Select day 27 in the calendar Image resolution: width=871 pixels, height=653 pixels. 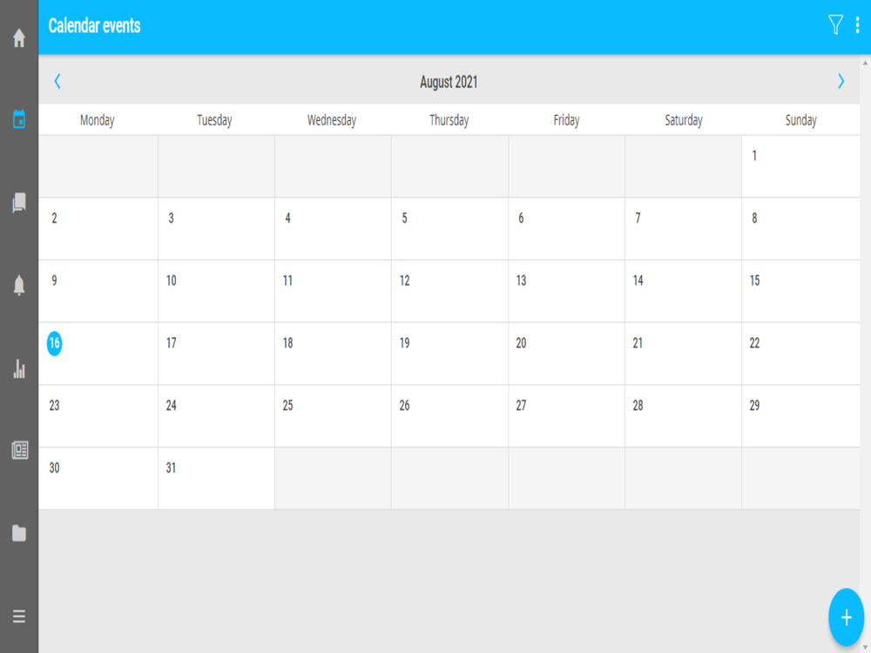click(x=567, y=416)
